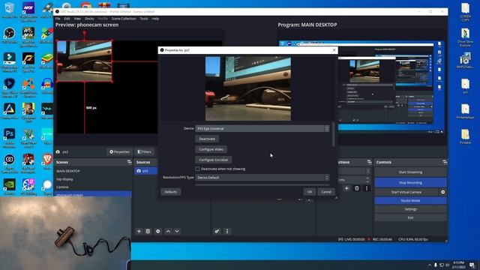480x270 pixels.
Task: Cancel the properties dialog
Action: tap(326, 192)
